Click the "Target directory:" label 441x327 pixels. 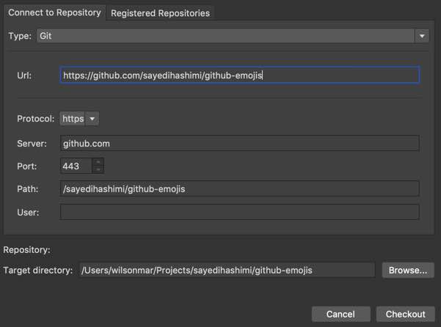click(38, 271)
